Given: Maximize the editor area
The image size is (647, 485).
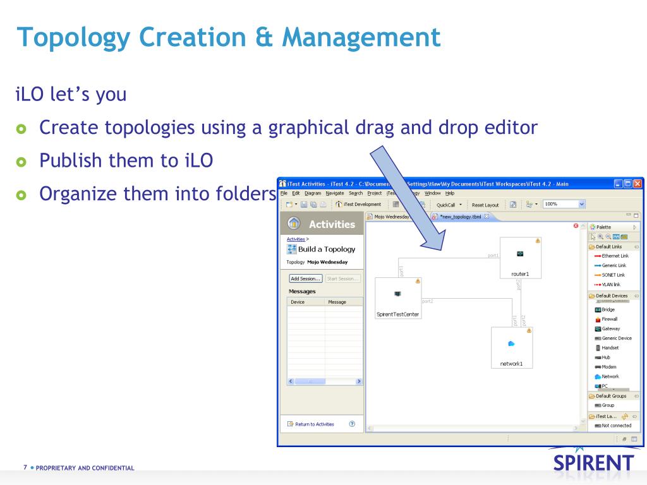Looking at the screenshot, I should pyautogui.click(x=636, y=215).
